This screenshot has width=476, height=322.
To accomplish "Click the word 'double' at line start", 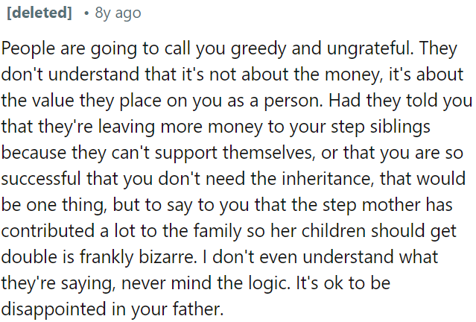I will click(26, 255).
